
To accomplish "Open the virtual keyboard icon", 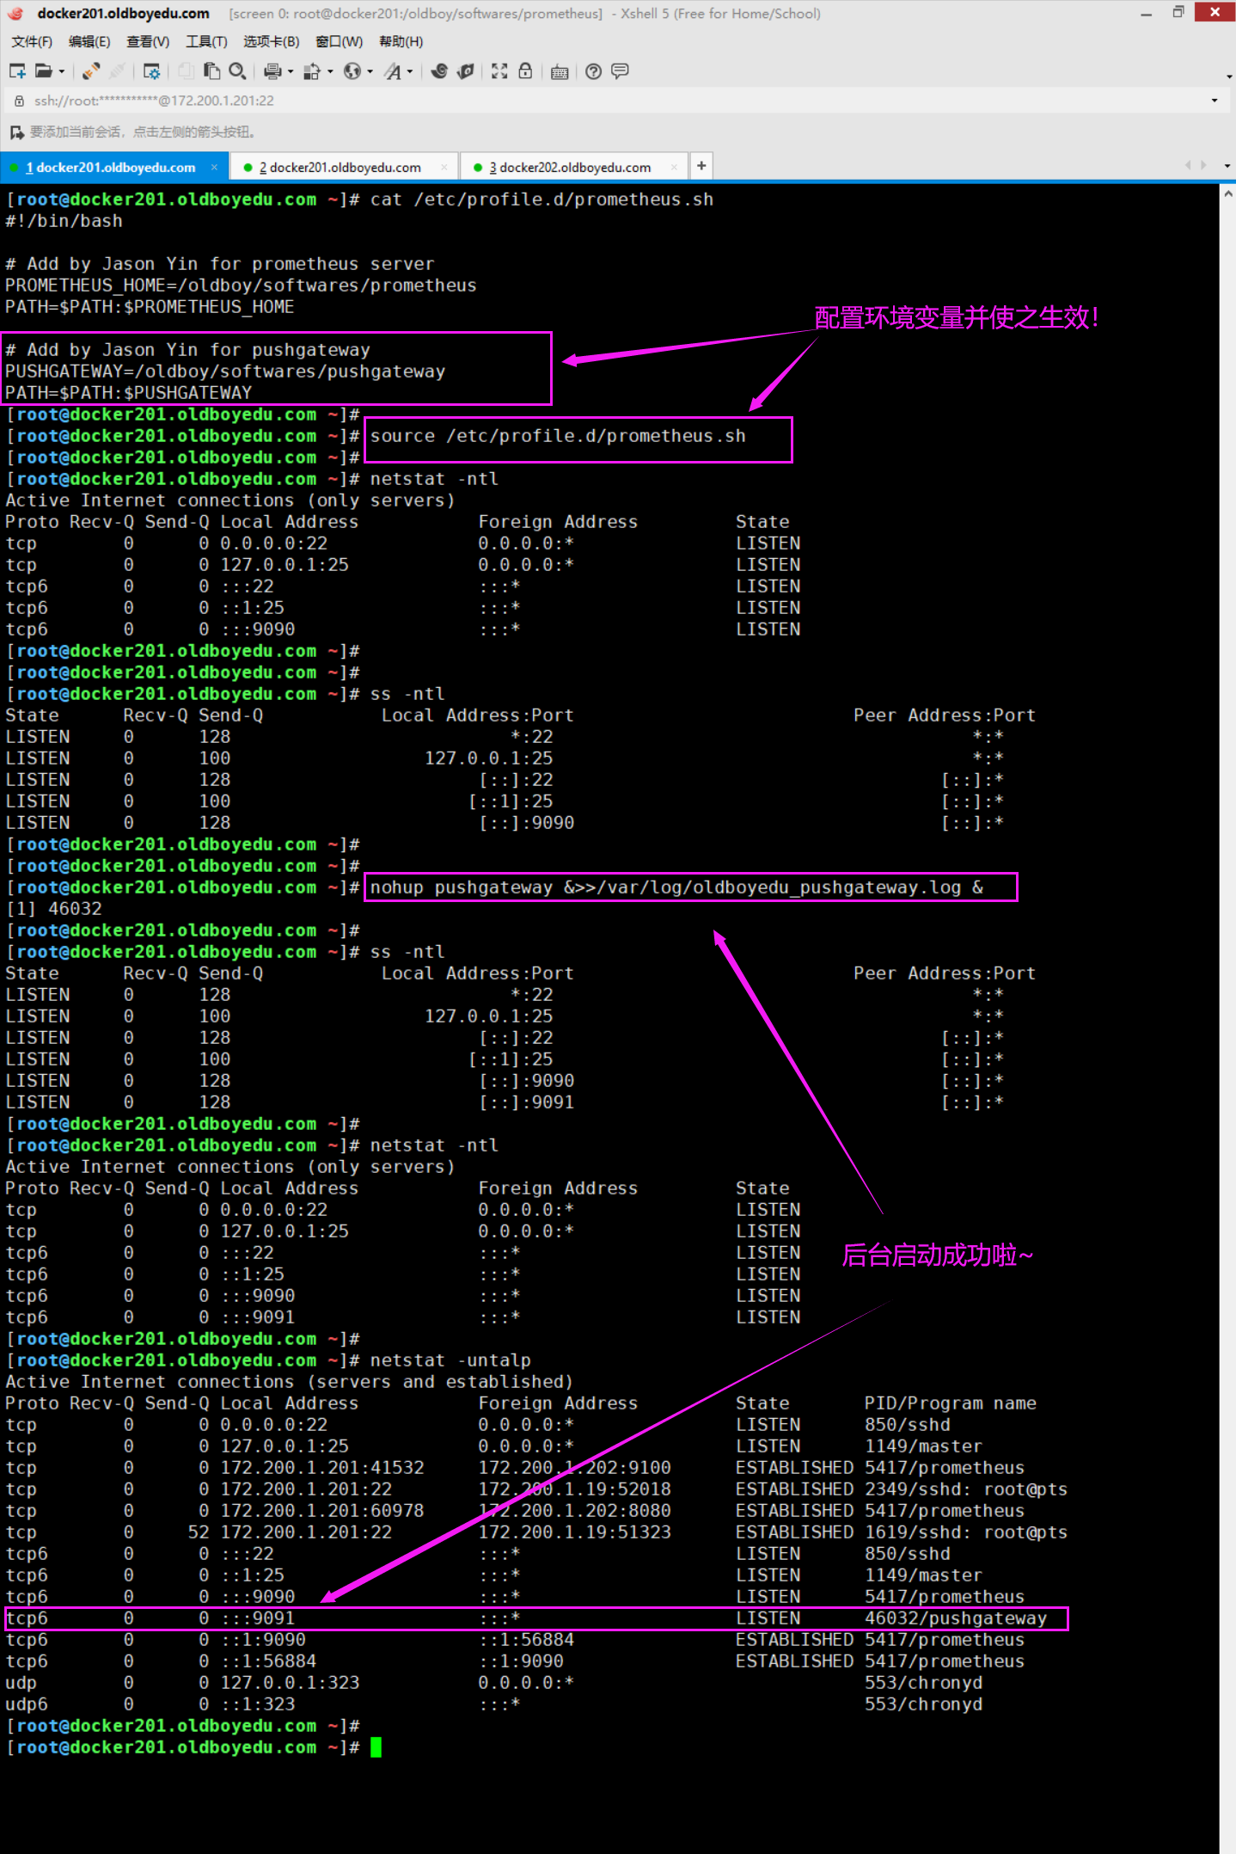I will [x=560, y=71].
